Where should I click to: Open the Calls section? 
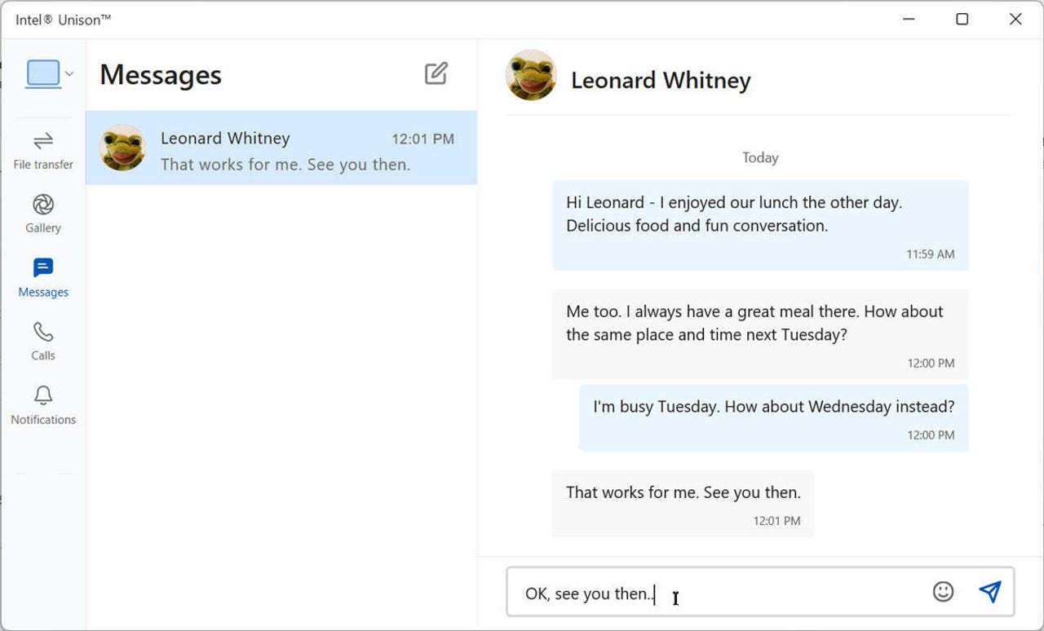pyautogui.click(x=43, y=342)
